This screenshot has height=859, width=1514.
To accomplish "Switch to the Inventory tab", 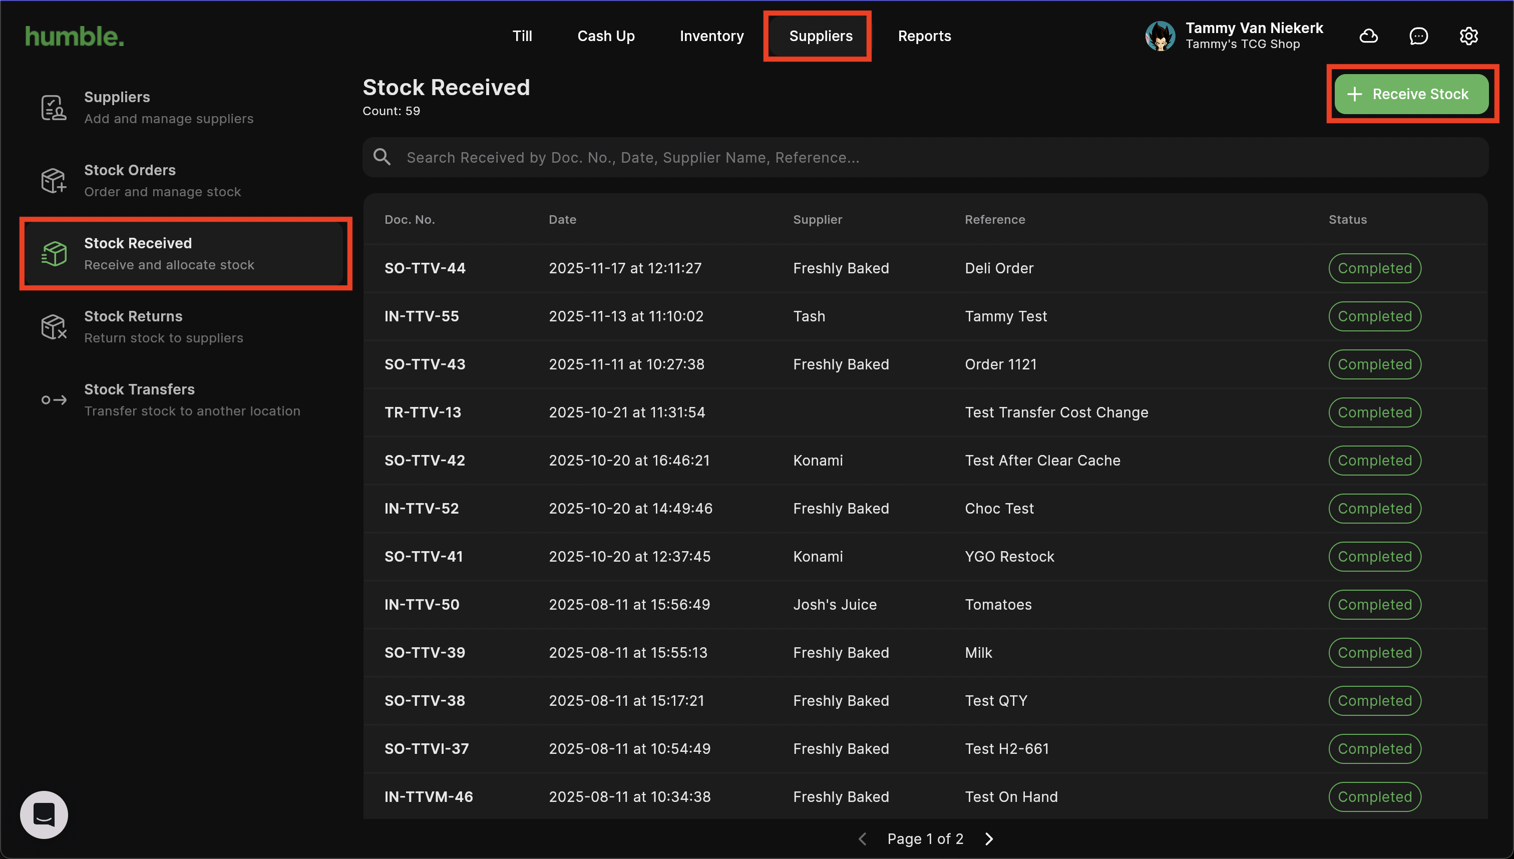I will (x=711, y=36).
